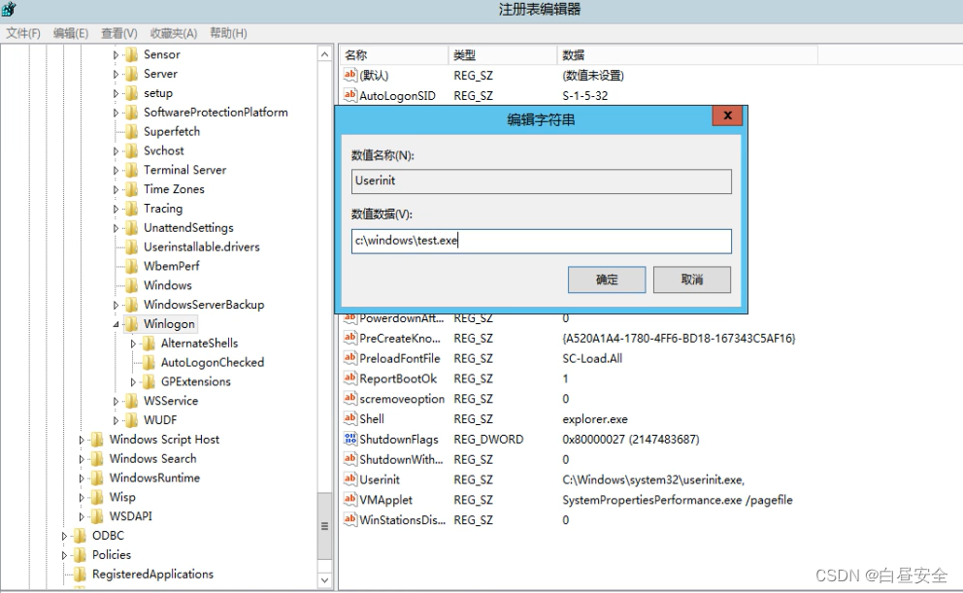Click the WbemPerf folder icon
This screenshot has width=963, height=593.
pos(131,267)
